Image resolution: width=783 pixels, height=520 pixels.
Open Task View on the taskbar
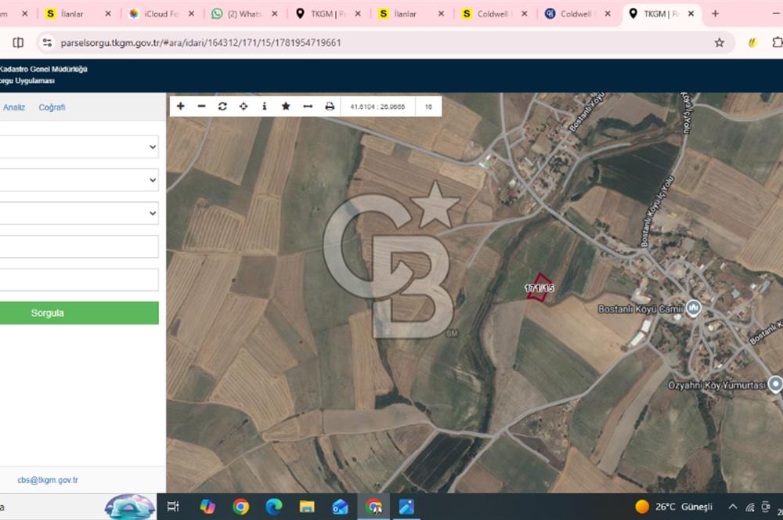pos(173,507)
